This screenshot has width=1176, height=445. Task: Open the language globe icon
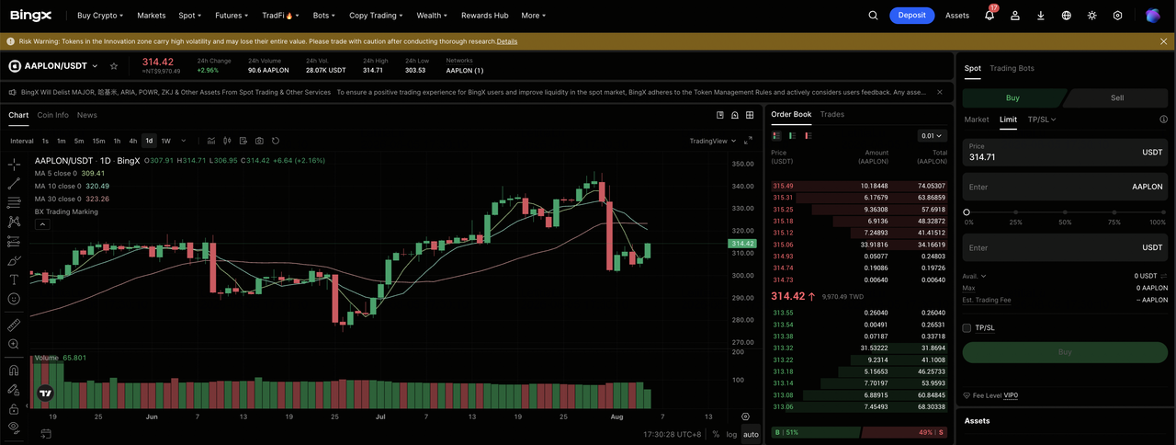point(1067,16)
